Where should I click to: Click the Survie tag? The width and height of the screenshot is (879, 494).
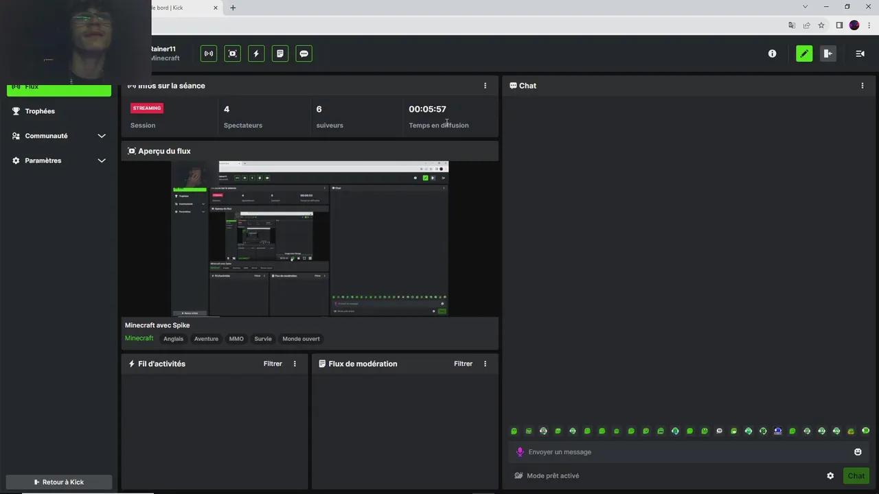click(263, 339)
